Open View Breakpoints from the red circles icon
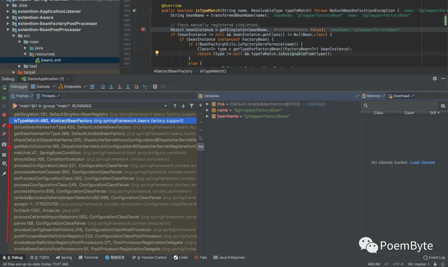The width and height of the screenshot is (448, 267). click(x=4, y=125)
